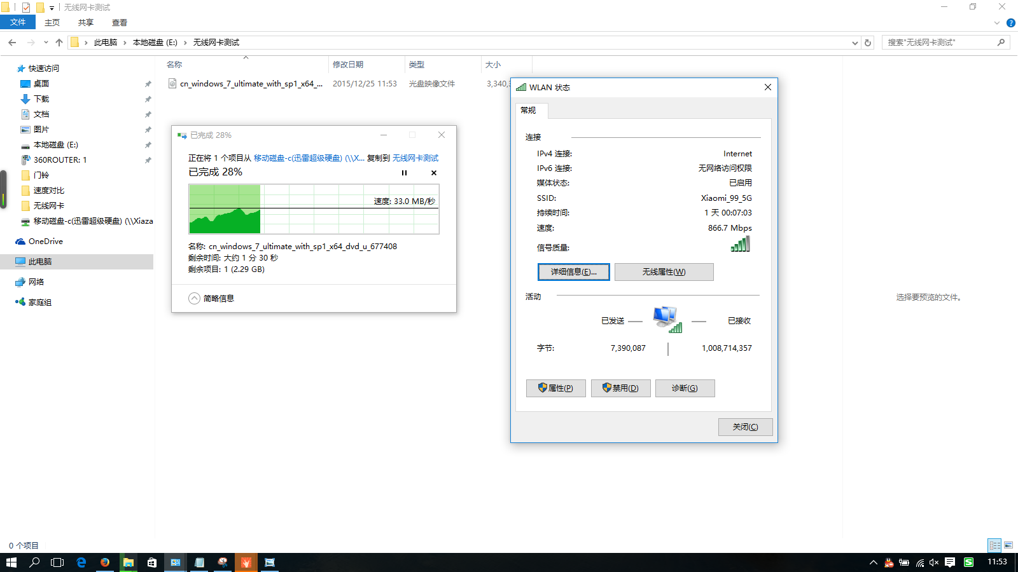Expand the 此电脑 breadcrumb chevron

pos(125,43)
